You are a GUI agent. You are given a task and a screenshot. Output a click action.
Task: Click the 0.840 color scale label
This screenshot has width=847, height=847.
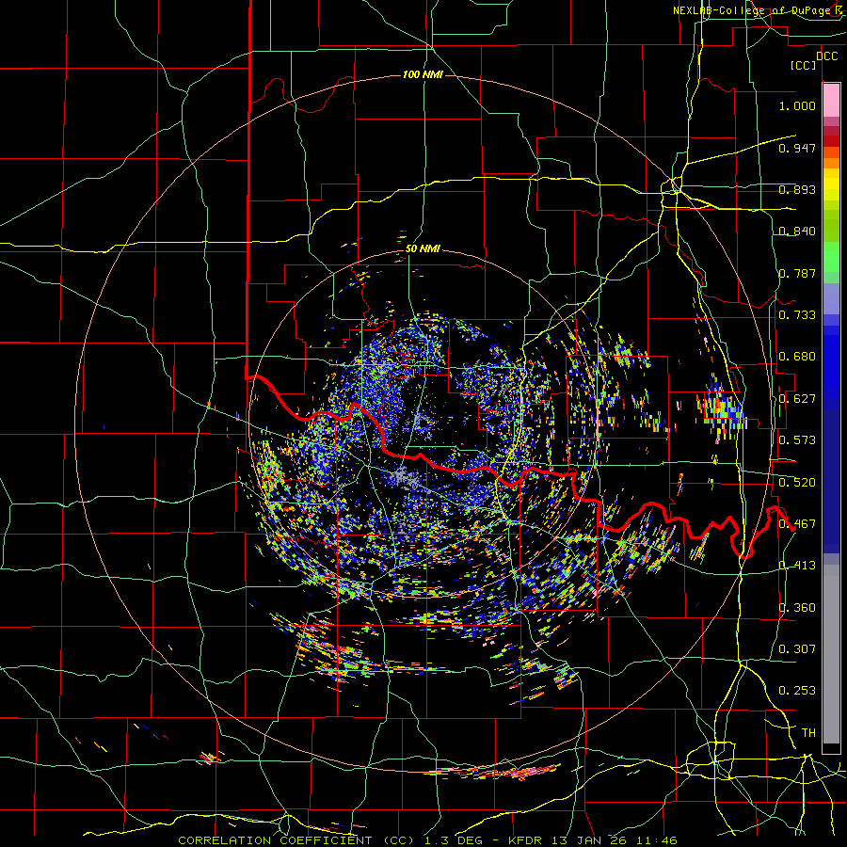(x=797, y=232)
